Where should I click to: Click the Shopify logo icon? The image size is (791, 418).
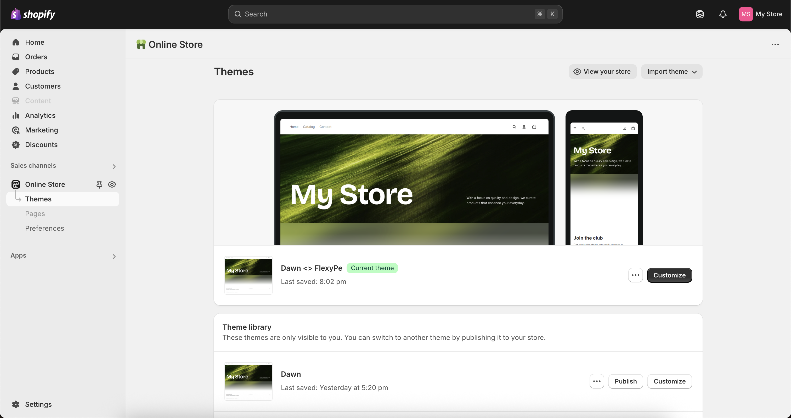coord(16,14)
